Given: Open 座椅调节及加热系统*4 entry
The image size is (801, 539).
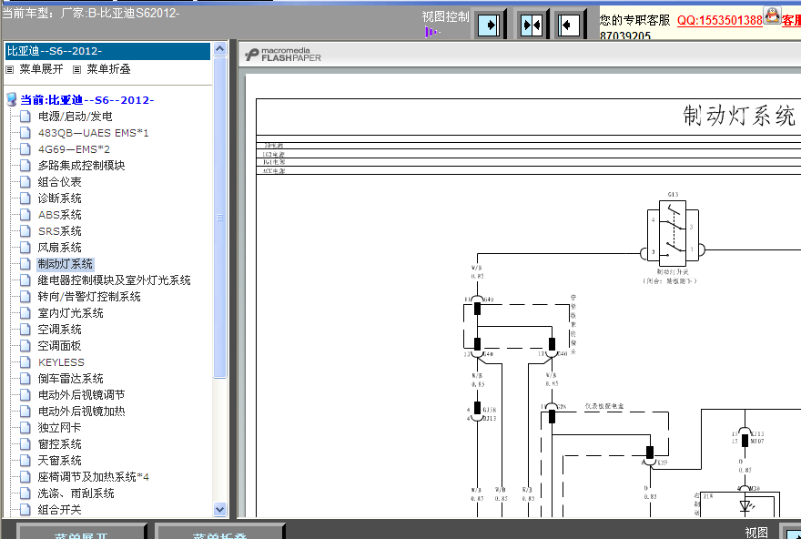Looking at the screenshot, I should click(x=93, y=477).
